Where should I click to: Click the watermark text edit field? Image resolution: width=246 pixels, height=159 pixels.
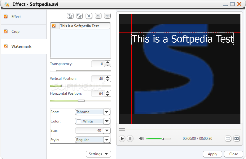coord(84,26)
